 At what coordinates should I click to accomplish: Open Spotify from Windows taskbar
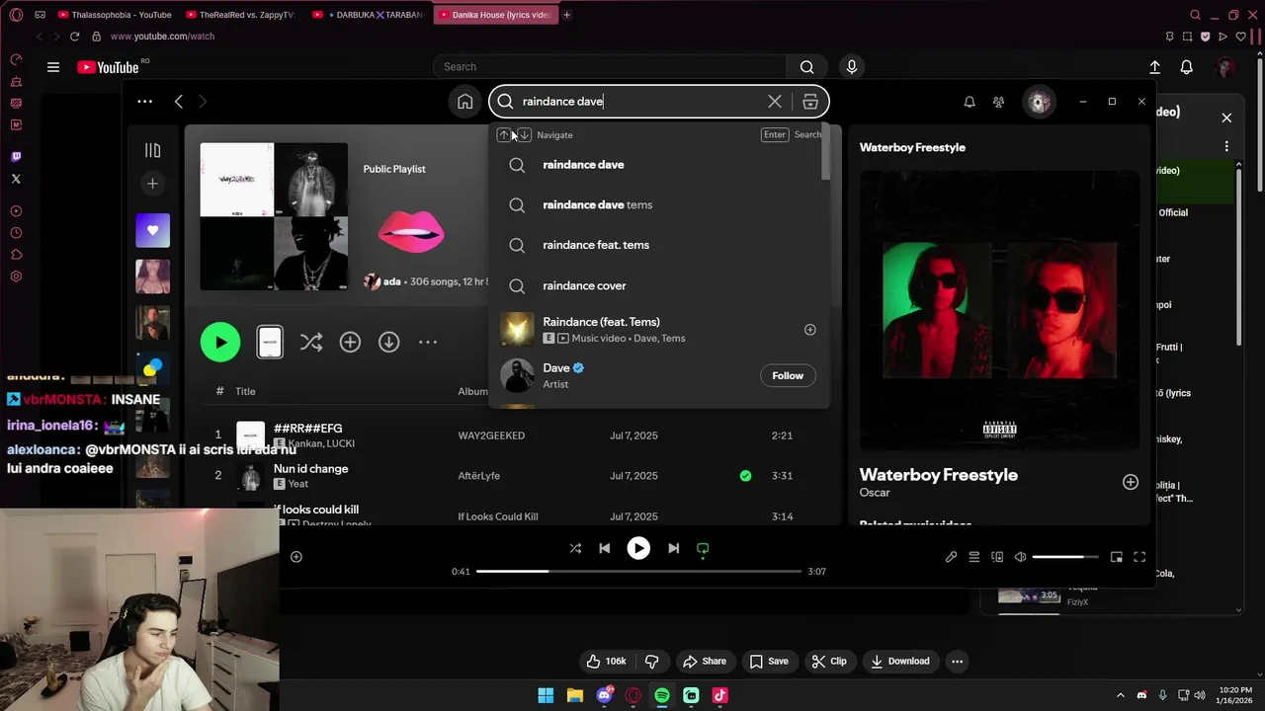[662, 695]
